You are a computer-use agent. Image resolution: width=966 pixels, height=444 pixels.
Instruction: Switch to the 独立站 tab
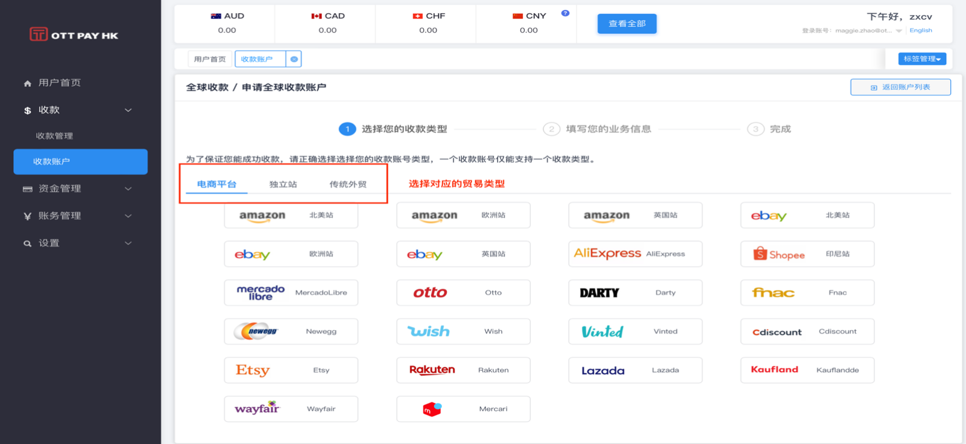pos(283,184)
